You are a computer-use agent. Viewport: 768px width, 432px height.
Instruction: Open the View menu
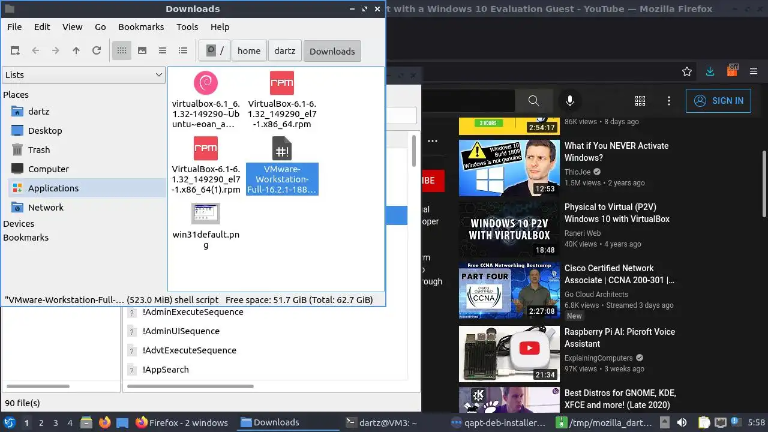tap(73, 26)
